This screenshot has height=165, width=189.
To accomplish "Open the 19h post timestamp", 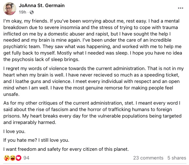I will (22, 12).
